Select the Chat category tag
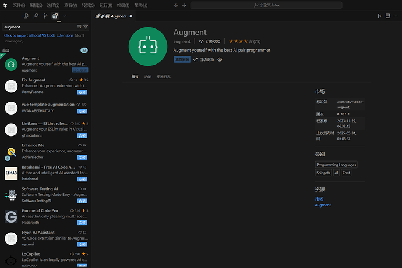402x268 pixels. (x=346, y=173)
